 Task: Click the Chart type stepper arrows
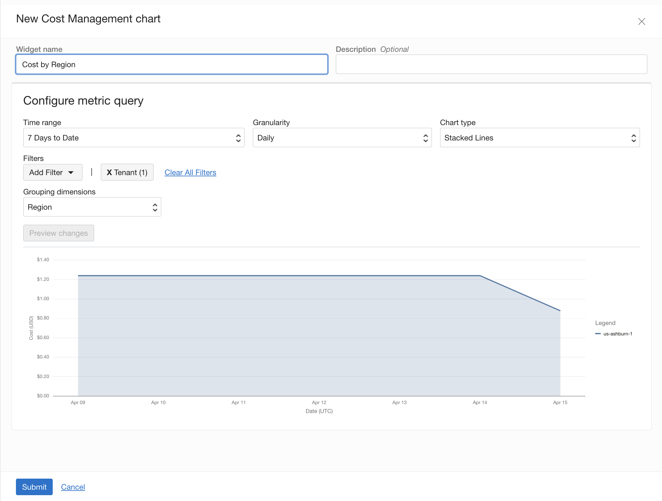[x=634, y=138]
